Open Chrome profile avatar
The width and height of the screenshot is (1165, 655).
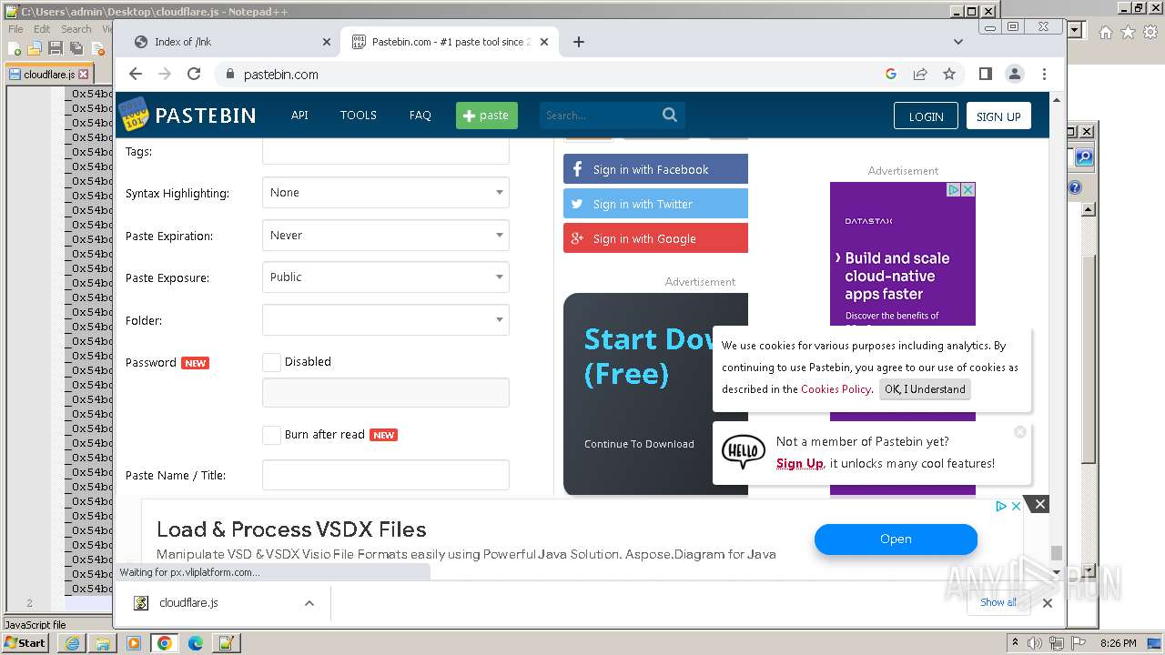(1015, 75)
